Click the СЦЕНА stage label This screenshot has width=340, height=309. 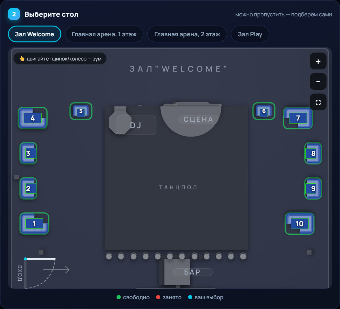[x=198, y=119]
